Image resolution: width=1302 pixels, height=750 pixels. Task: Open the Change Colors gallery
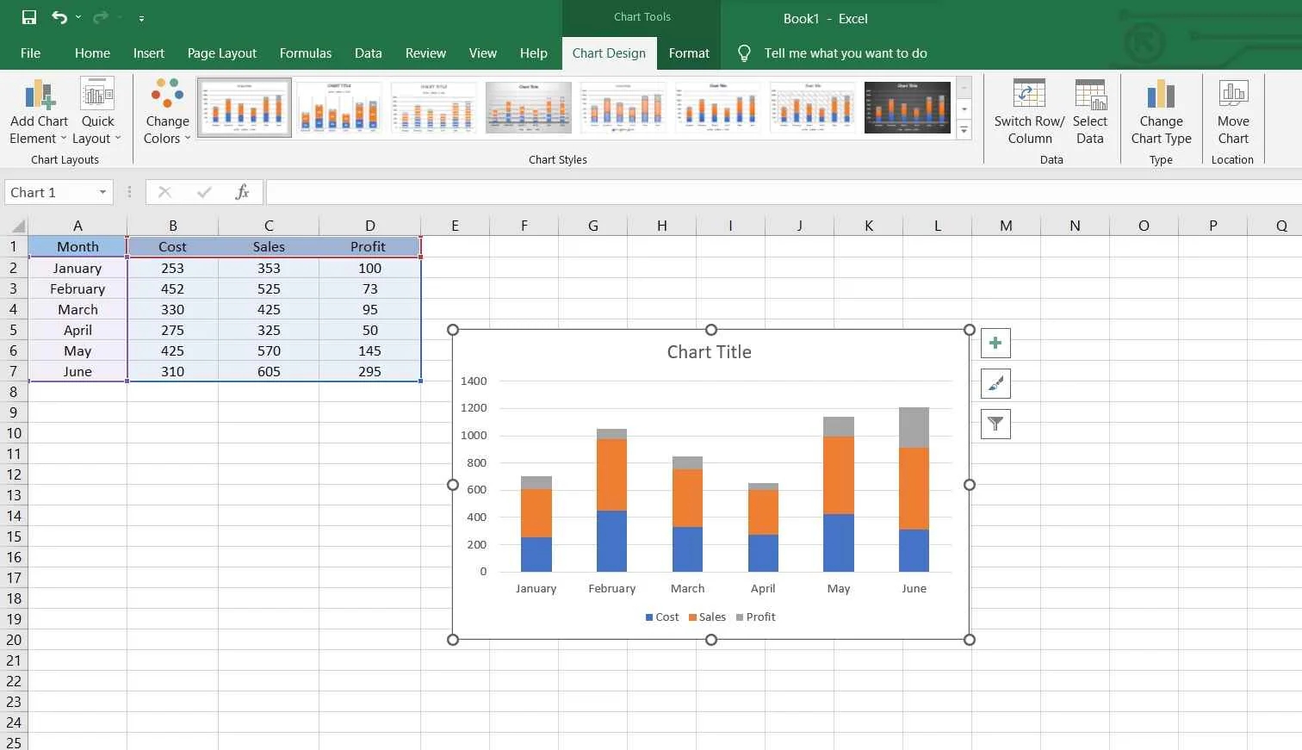coord(165,112)
